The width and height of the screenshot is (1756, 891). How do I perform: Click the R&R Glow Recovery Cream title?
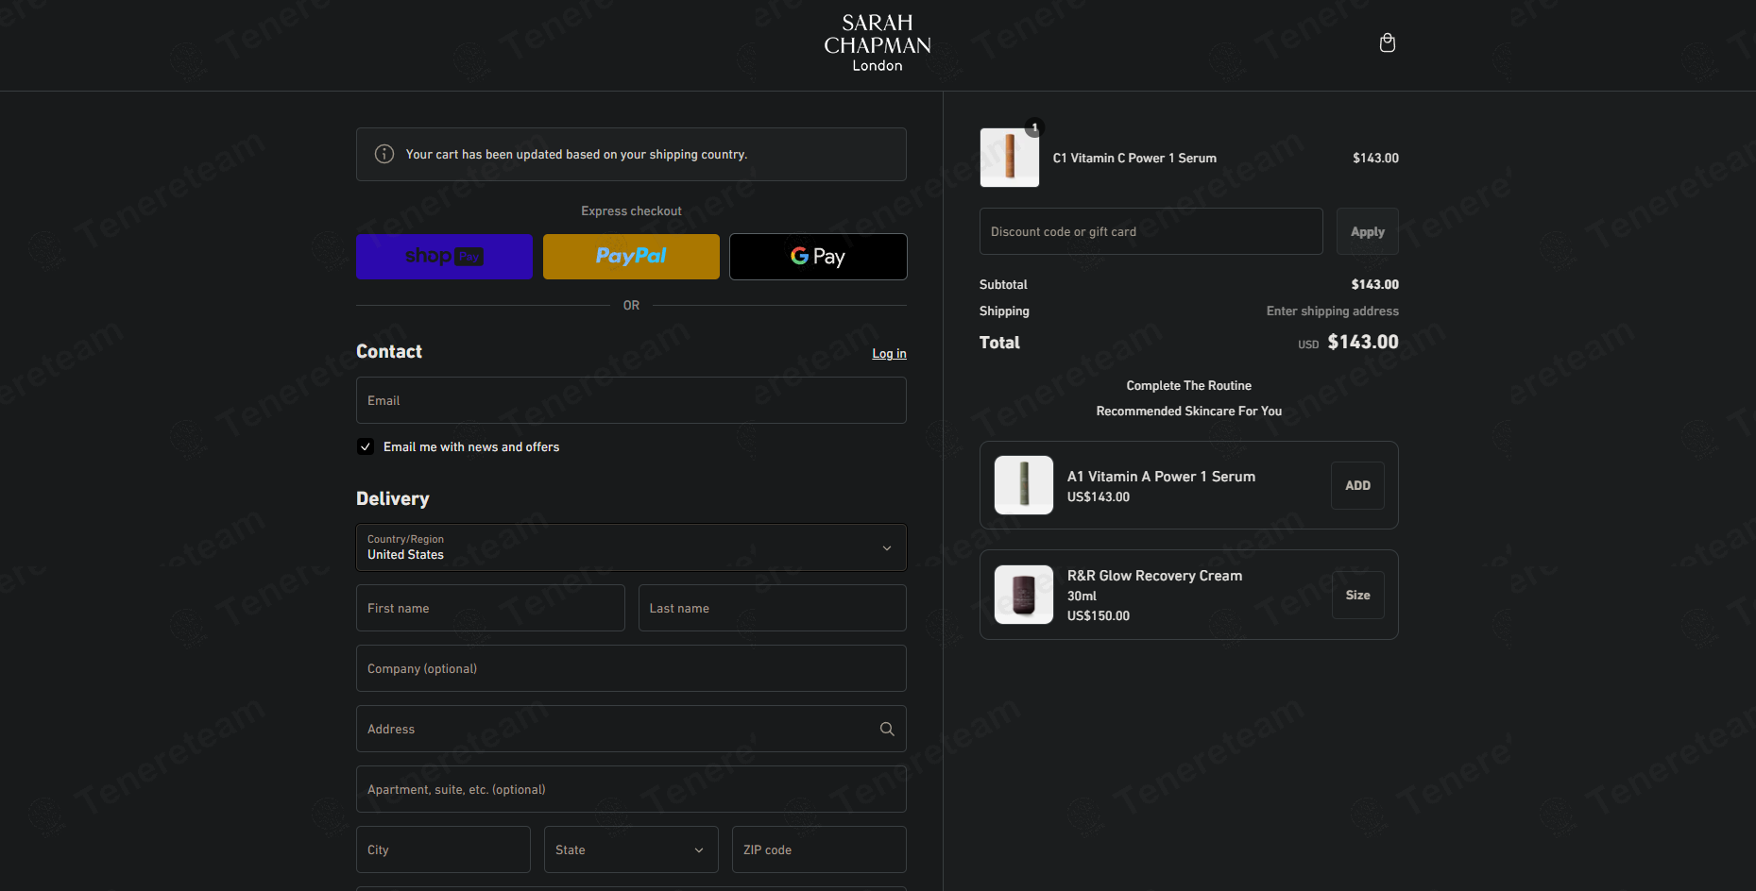pyautogui.click(x=1154, y=576)
